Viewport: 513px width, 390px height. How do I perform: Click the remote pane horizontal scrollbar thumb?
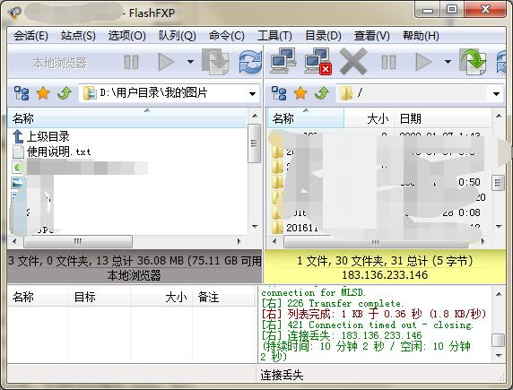(x=375, y=242)
